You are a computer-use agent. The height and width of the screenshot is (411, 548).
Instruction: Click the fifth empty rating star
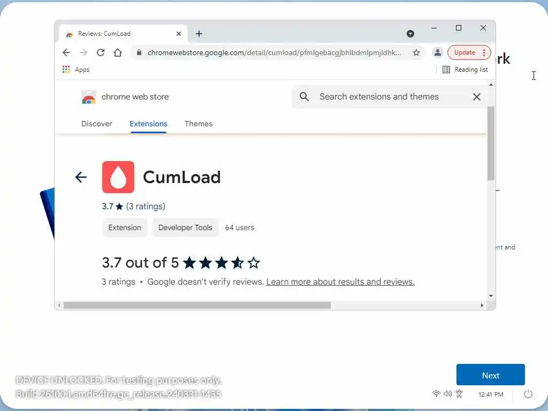(x=254, y=263)
